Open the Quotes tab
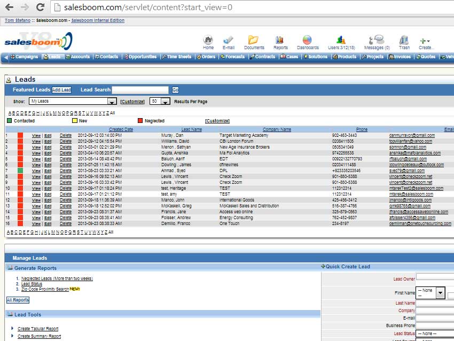The width and height of the screenshot is (454, 341). (426, 57)
